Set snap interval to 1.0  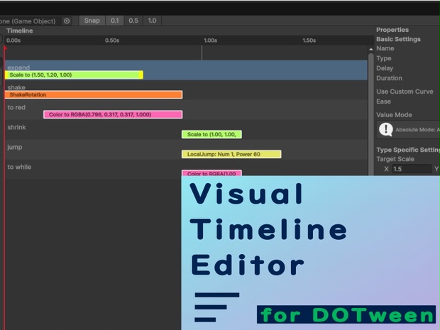pos(152,21)
